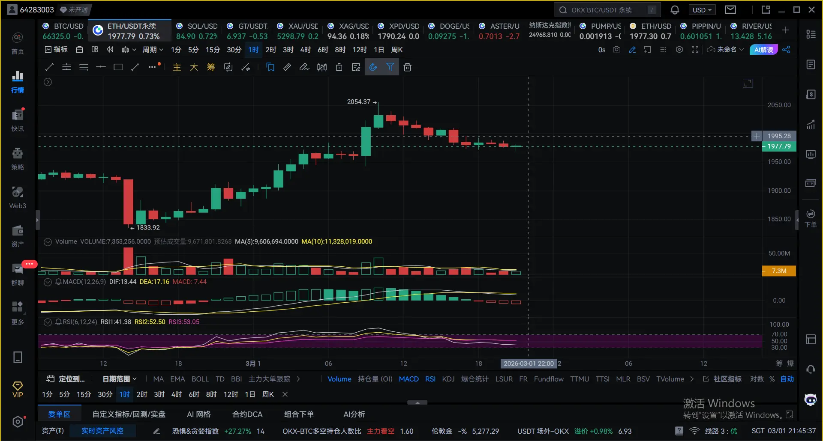Viewport: 823px width, 441px height.
Task: Open chart settings hexagon icon
Action: click(679, 50)
